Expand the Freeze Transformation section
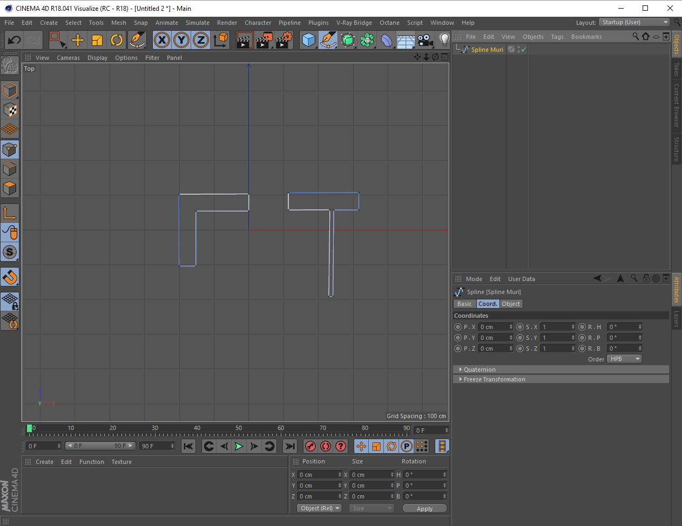This screenshot has height=526, width=682. (x=561, y=379)
